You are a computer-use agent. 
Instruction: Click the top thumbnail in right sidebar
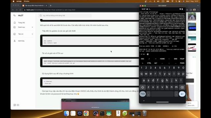[x=192, y=16]
